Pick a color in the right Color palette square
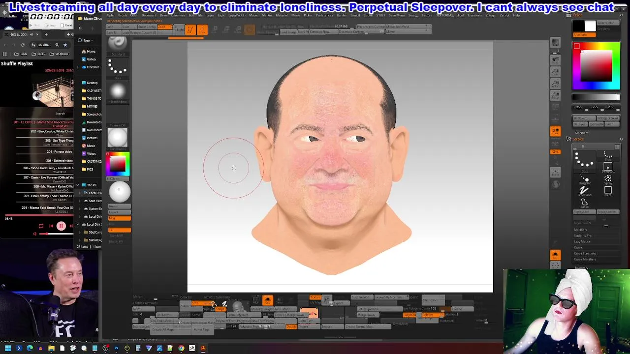Viewport: 630px width, 354px height. [596, 66]
